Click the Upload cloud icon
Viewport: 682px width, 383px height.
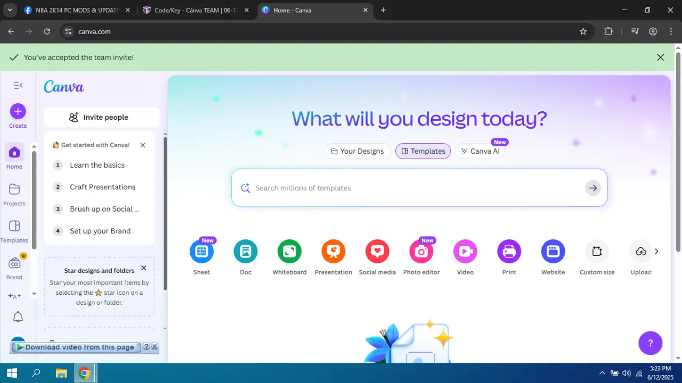coord(641,252)
